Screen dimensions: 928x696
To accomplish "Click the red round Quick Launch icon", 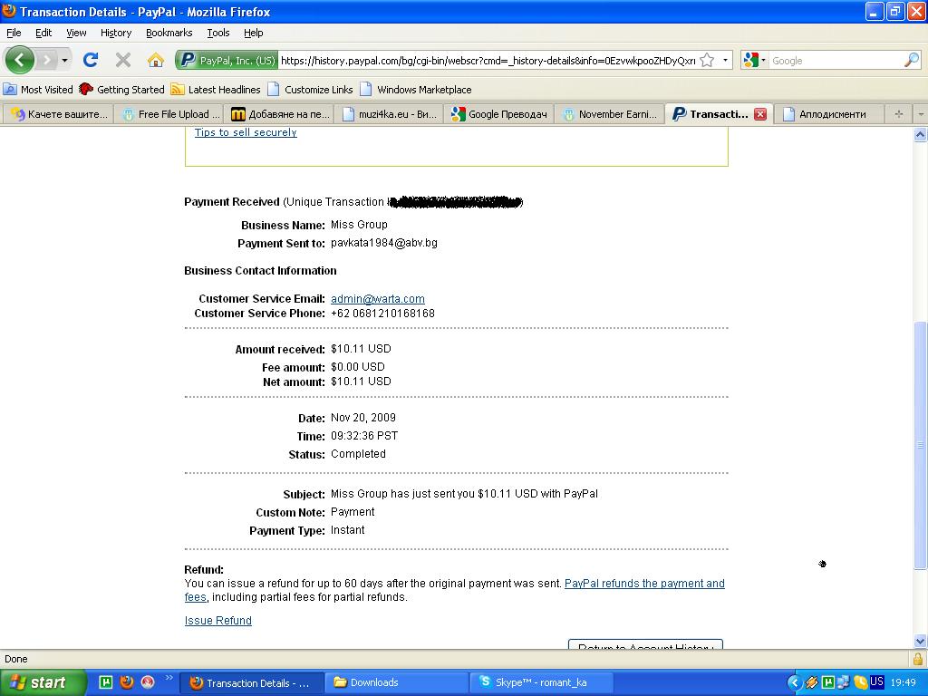I will (x=148, y=682).
